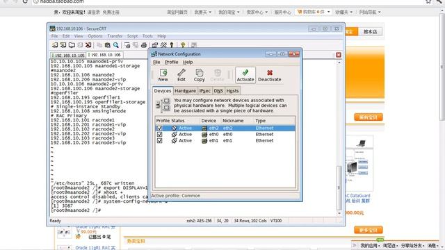Image resolution: width=445 pixels, height=250 pixels.
Task: Click the red Deactivate X button
Action: 269,75
